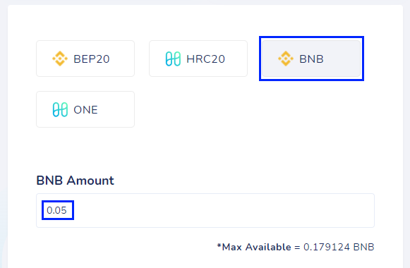Click the empty card space above the BNB Amount heading

point(205,150)
